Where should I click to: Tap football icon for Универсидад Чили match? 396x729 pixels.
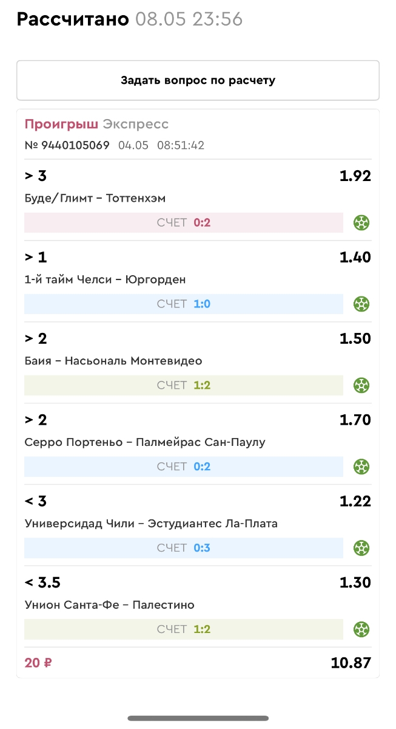pyautogui.click(x=362, y=548)
